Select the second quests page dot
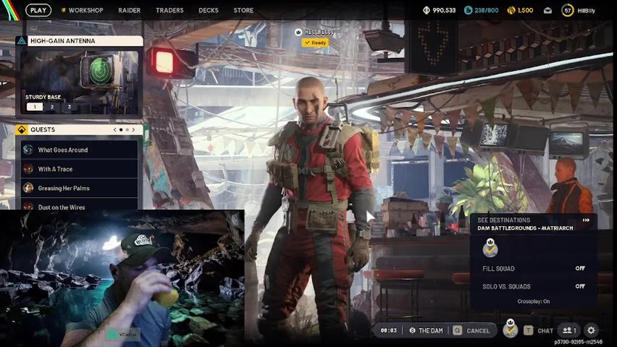Screen dimensions: 617x347 point(127,130)
